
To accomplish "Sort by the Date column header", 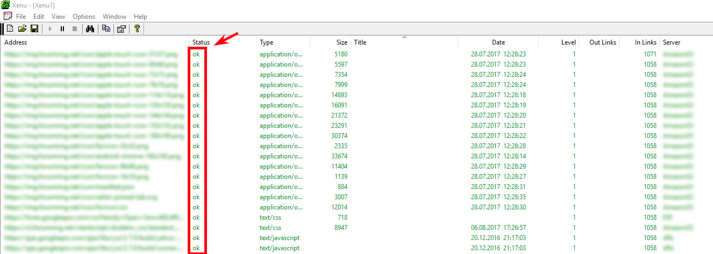I will tap(498, 42).
